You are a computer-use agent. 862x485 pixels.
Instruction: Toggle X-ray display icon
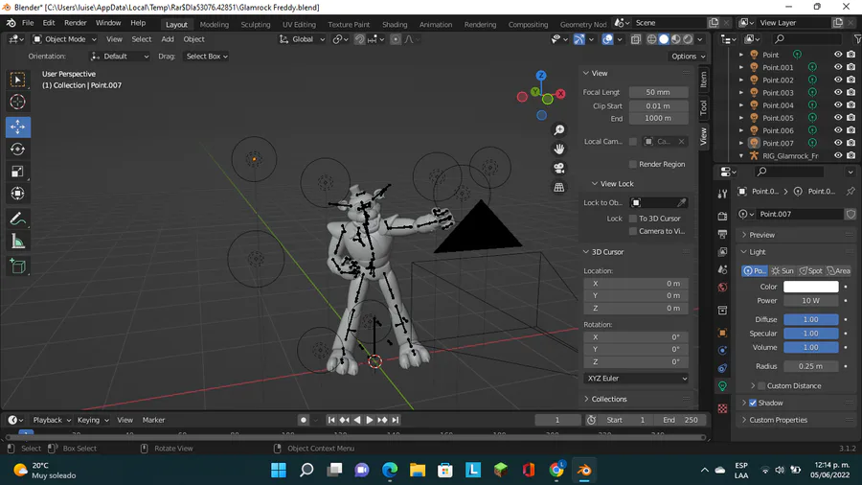coord(636,39)
